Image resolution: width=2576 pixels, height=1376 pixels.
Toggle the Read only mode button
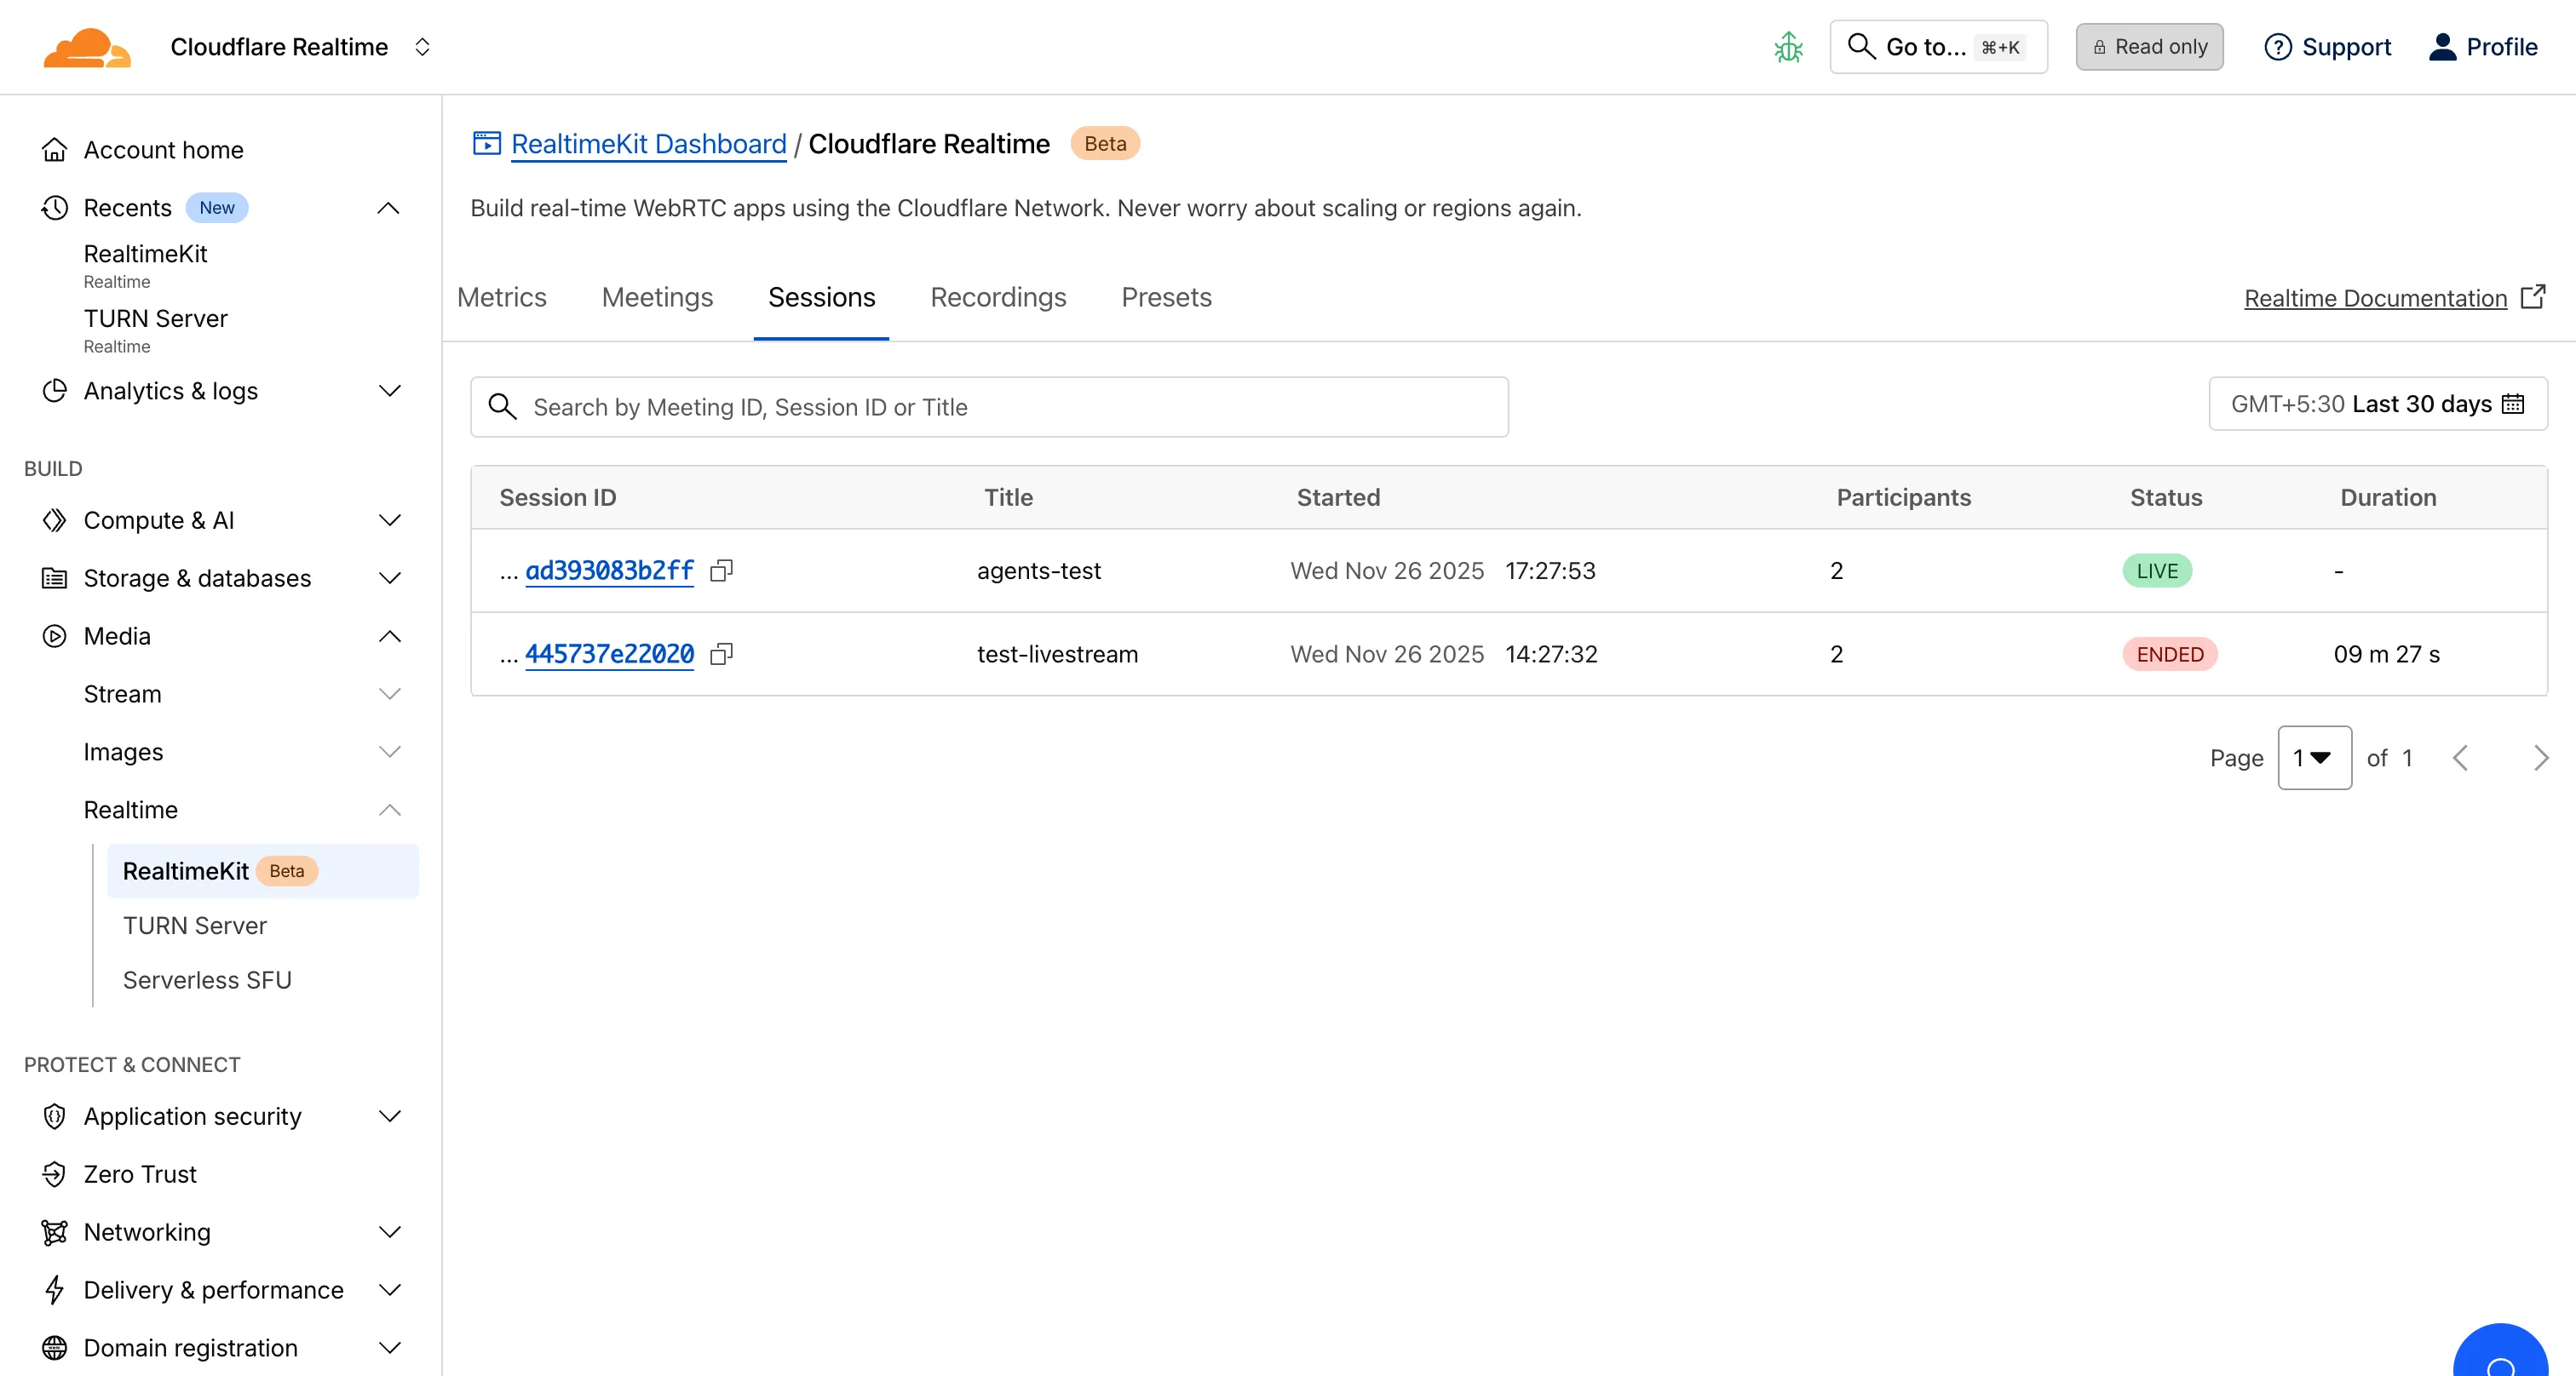coord(2148,46)
